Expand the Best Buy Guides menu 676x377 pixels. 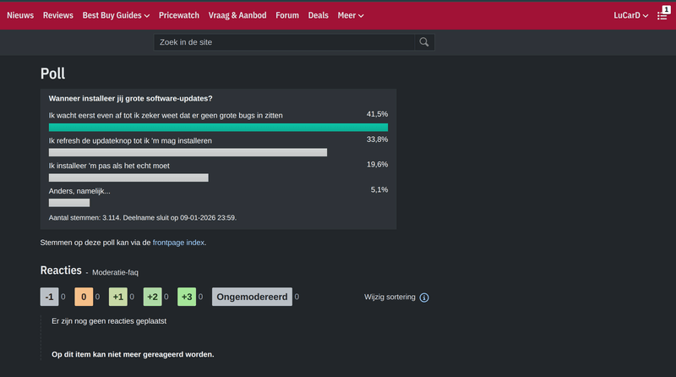coord(116,15)
